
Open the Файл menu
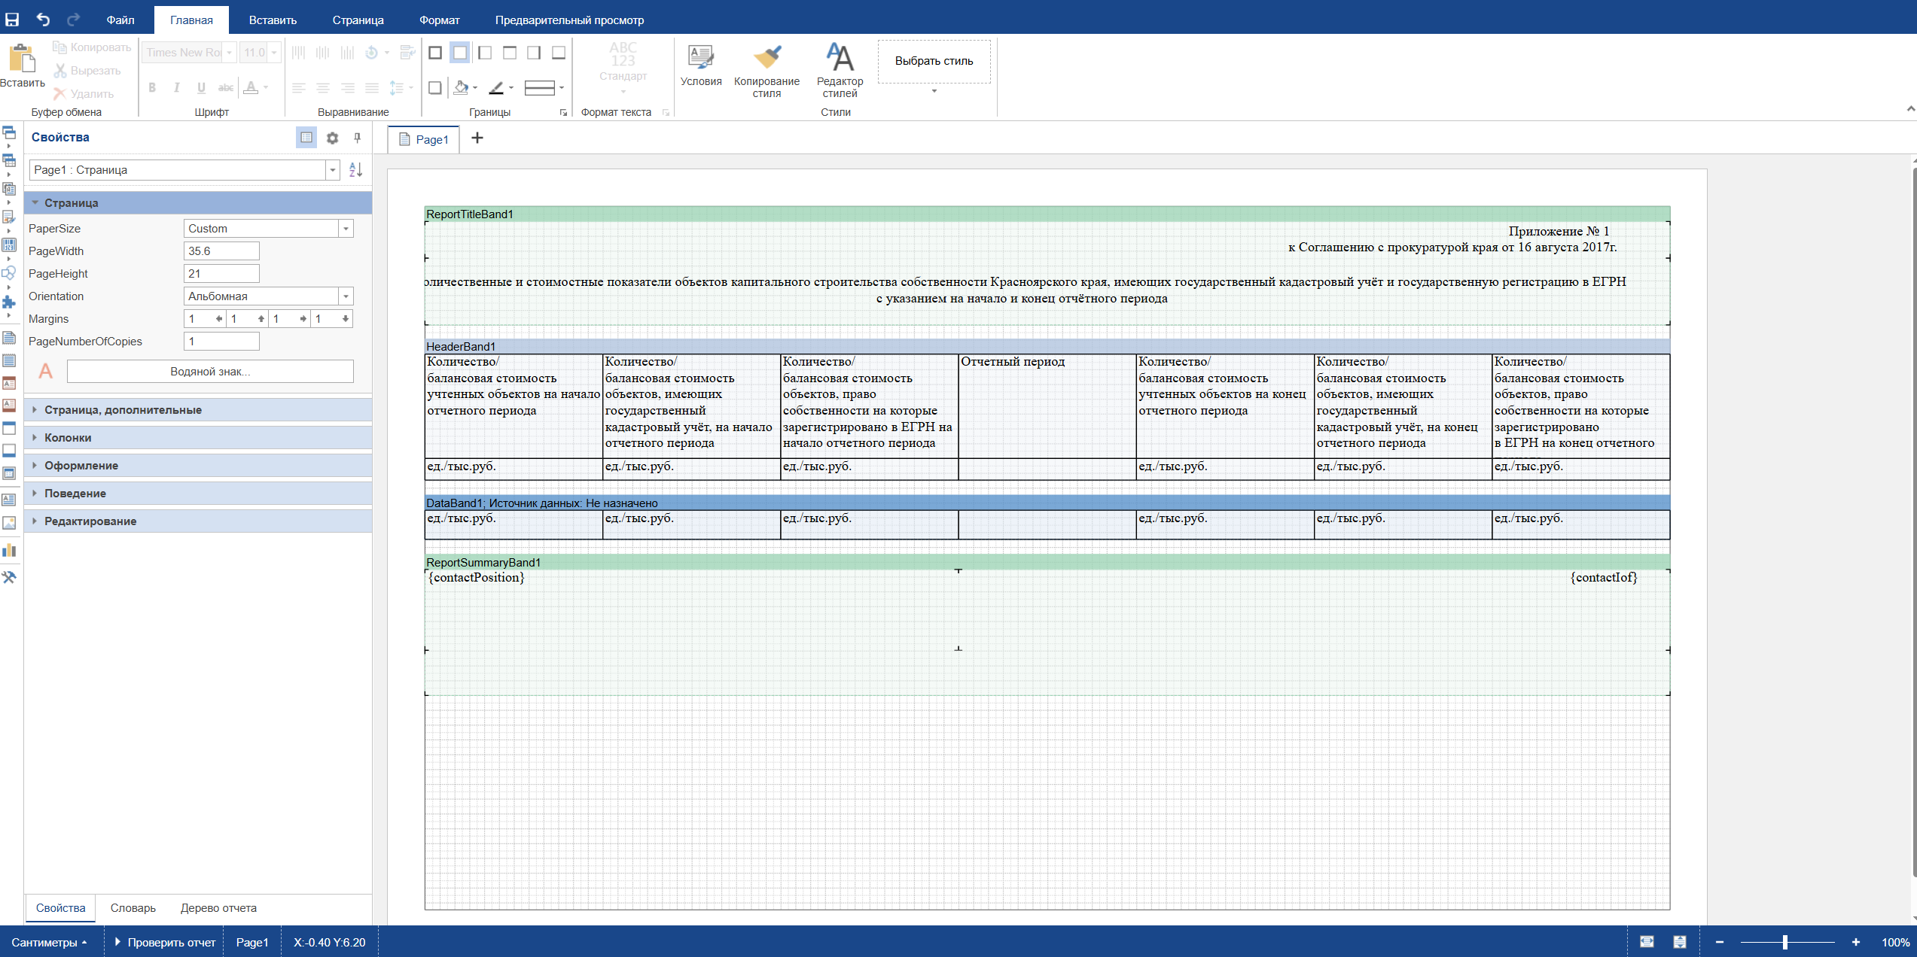click(120, 20)
